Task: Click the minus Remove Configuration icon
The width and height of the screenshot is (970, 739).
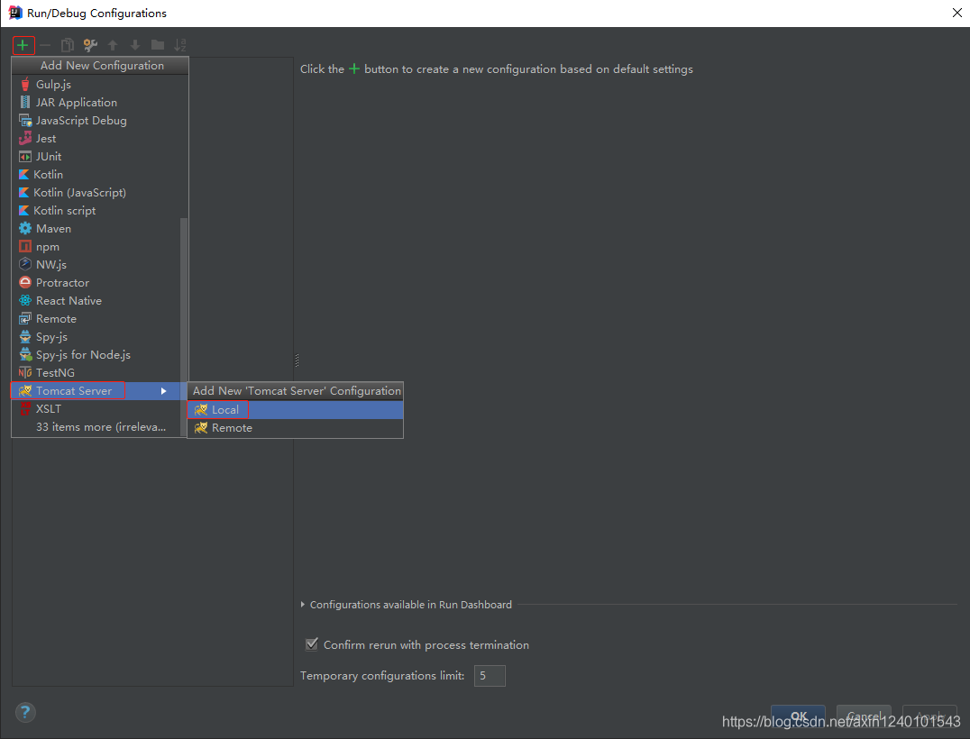Action: (45, 45)
